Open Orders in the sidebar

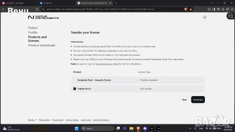(33, 28)
